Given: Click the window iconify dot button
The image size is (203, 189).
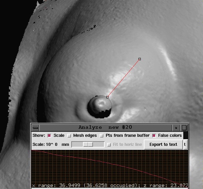Looking at the screenshot, I should click(x=176, y=127).
